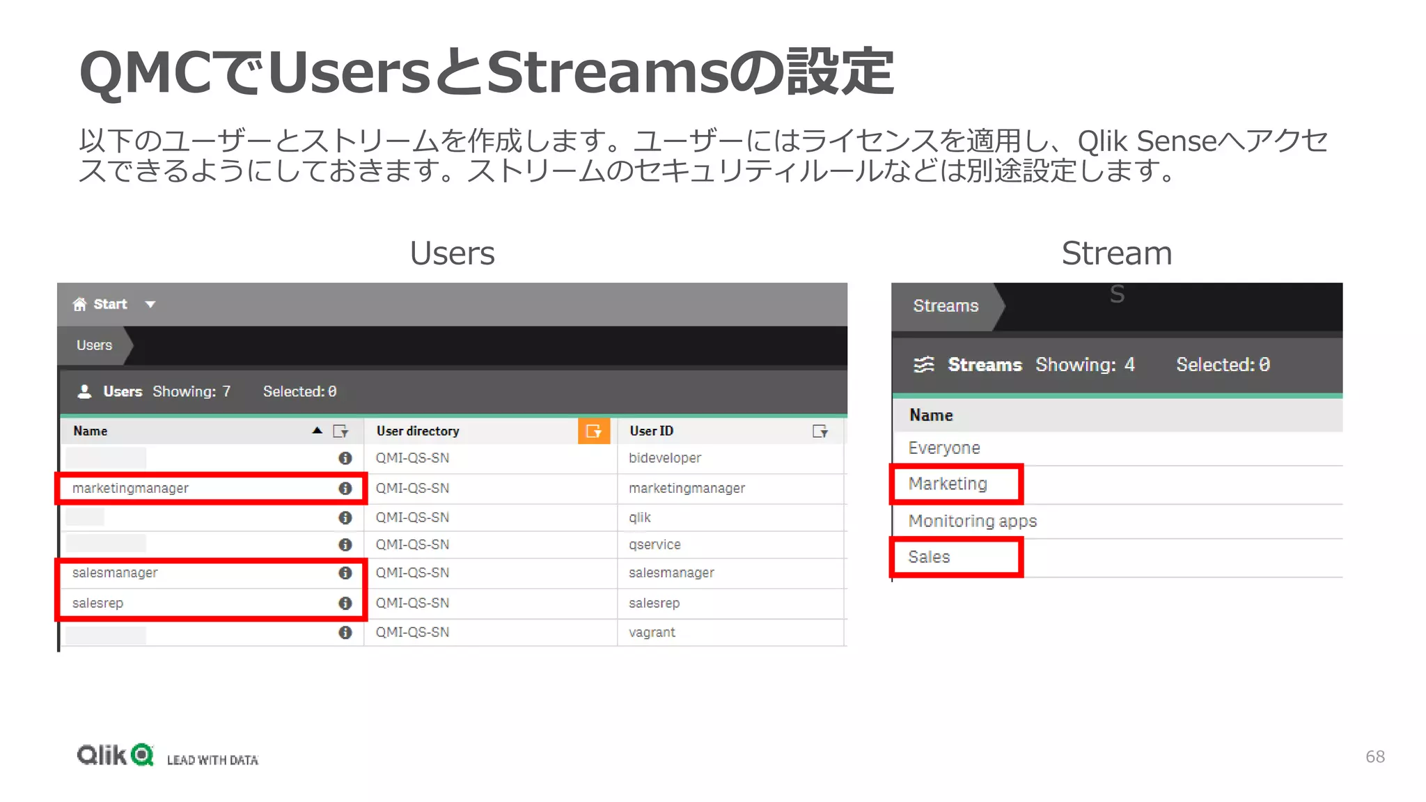Click QMI-QS-SN in the vagrant row
Image resolution: width=1426 pixels, height=802 pixels.
412,632
